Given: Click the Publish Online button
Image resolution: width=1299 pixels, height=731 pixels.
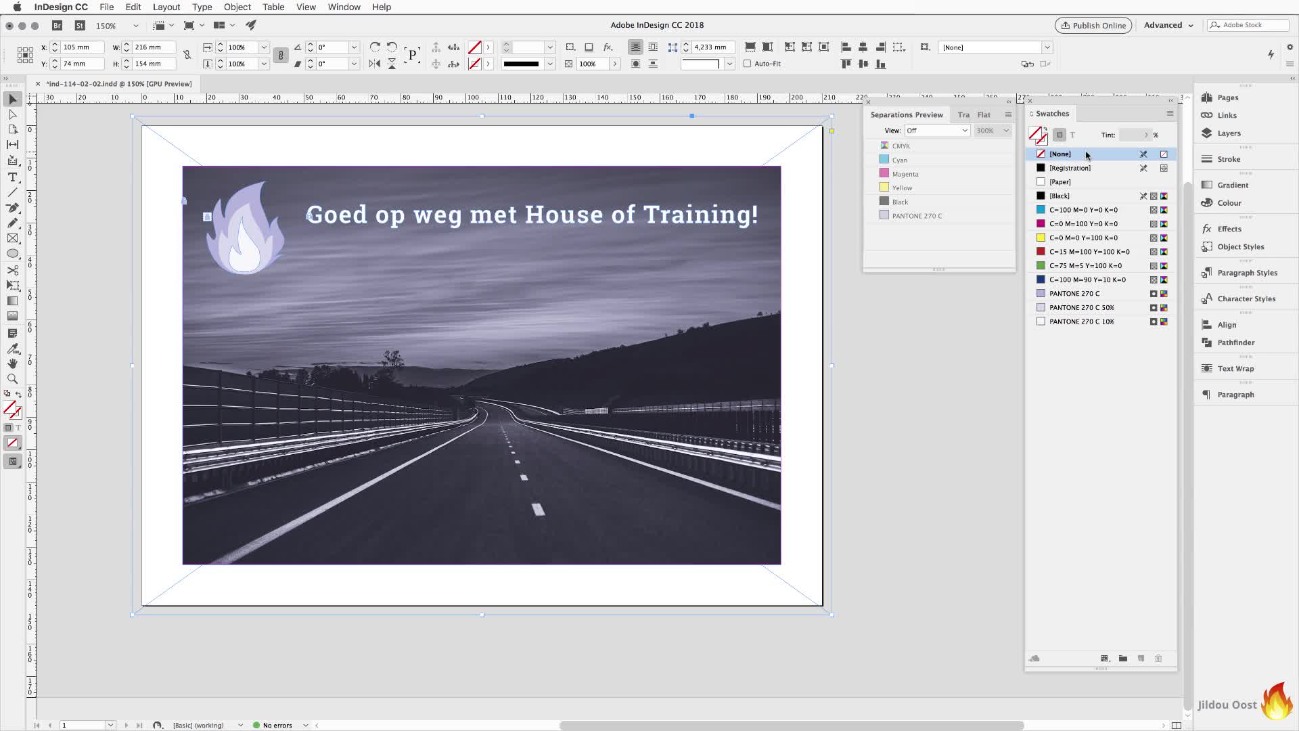Looking at the screenshot, I should pyautogui.click(x=1093, y=25).
